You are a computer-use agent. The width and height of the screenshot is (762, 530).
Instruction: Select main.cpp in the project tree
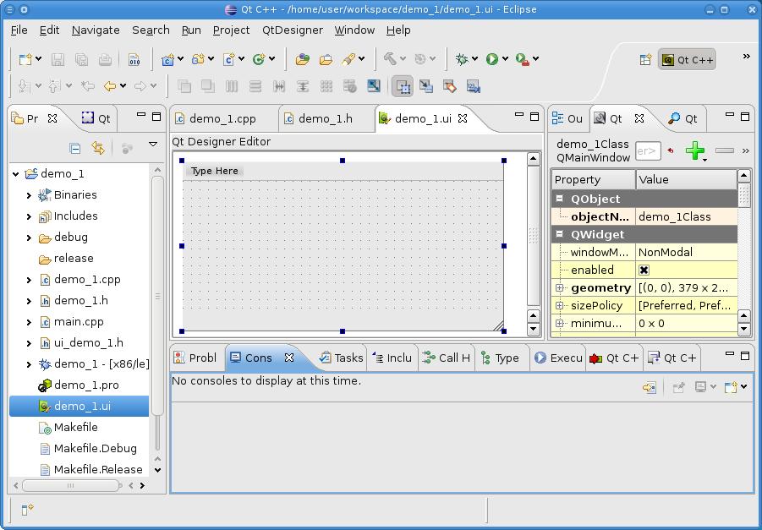pyautogui.click(x=79, y=322)
